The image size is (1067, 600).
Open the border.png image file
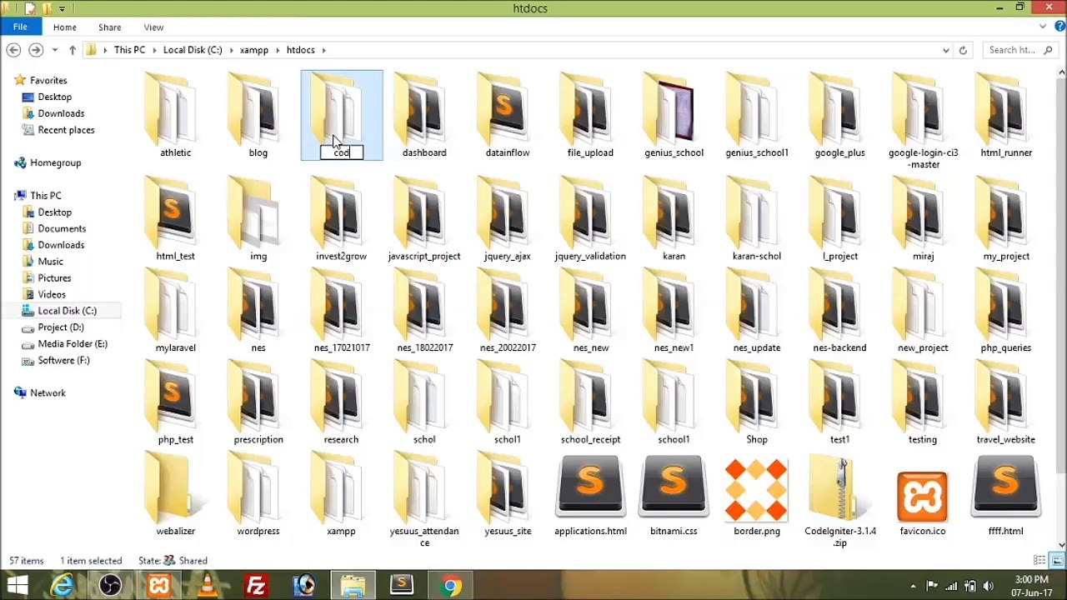[x=757, y=496]
